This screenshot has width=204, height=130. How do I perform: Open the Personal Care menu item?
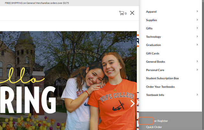(x=155, y=70)
